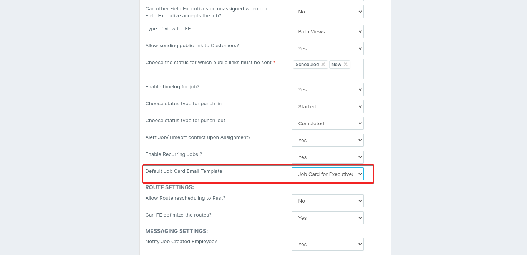Open the Enable timelog for job dropdown
Viewport: 527px width, 255px height.
pyautogui.click(x=327, y=90)
